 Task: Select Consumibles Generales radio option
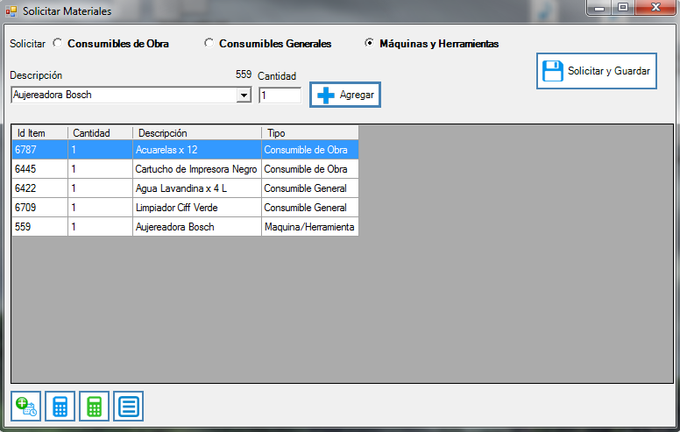tap(209, 43)
